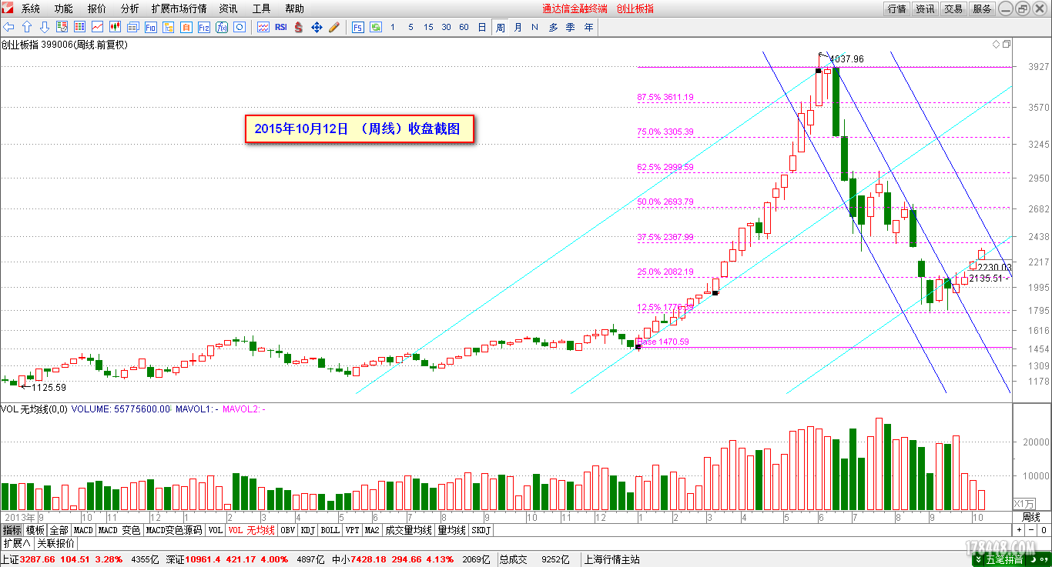Open the 报价 menu
1052x567 pixels.
coord(97,8)
